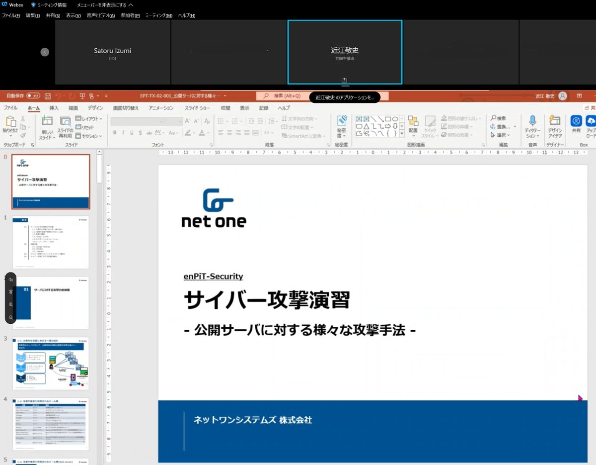Expand the shapes gallery more arrow

pos(402,133)
